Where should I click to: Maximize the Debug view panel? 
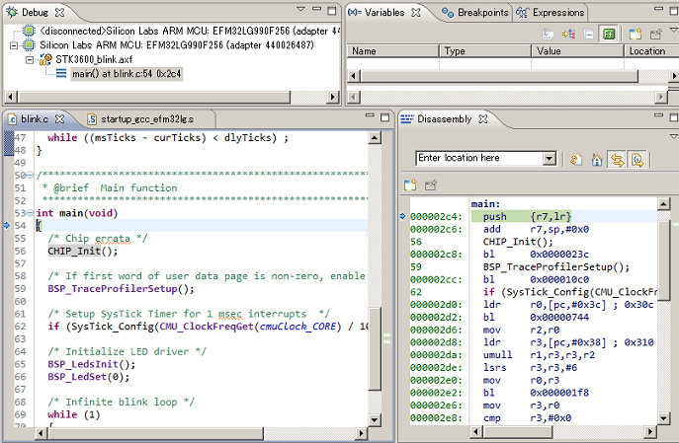pyautogui.click(x=332, y=10)
